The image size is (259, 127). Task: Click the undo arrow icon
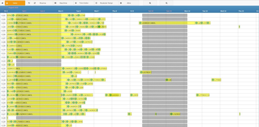[x=29, y=3]
